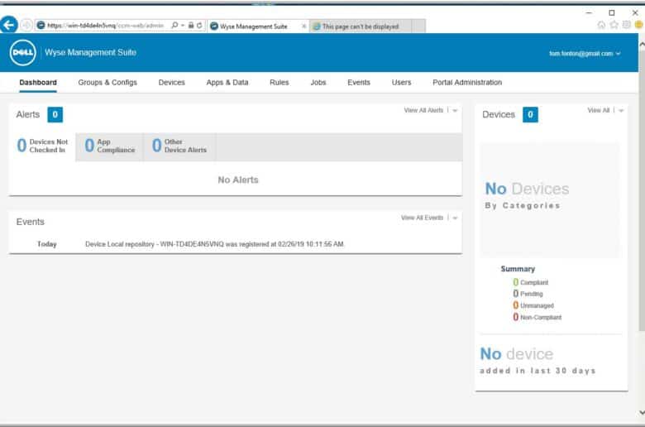The image size is (645, 427).
Task: Click the vertical scrollbar thumb
Action: tap(642, 190)
